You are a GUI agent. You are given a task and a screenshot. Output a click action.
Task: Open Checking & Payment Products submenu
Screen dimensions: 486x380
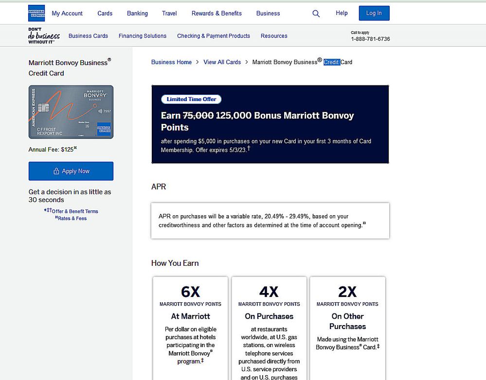click(x=214, y=36)
